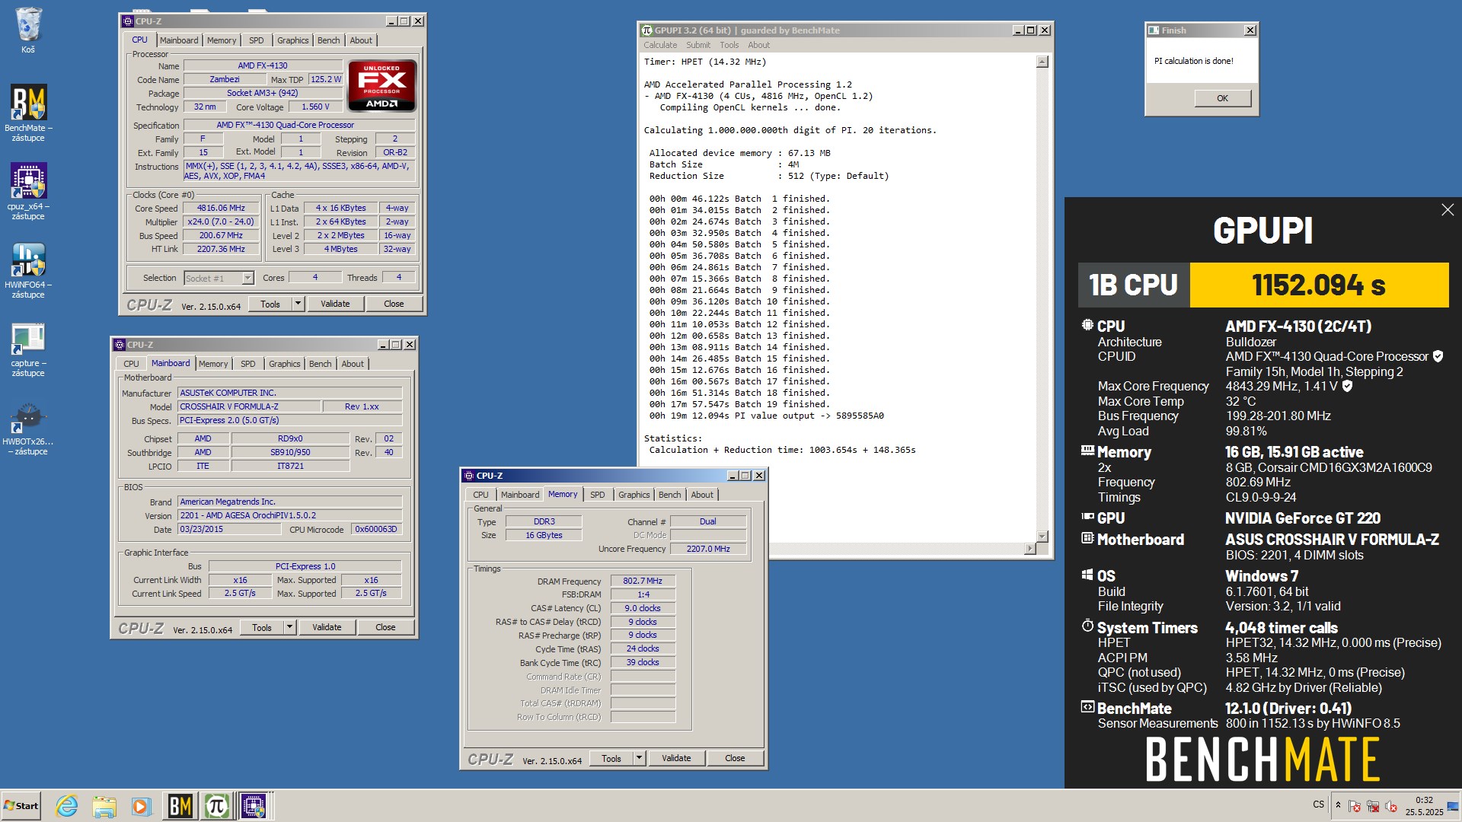Click the Action Center flag tray icon

1355,806
